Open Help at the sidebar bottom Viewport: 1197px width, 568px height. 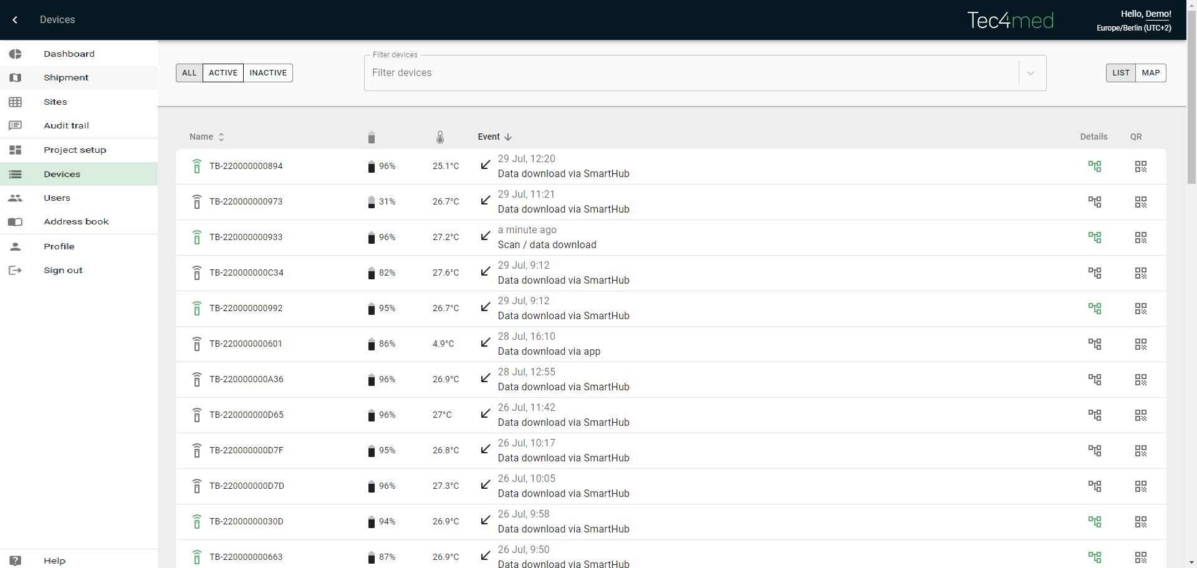79,560
